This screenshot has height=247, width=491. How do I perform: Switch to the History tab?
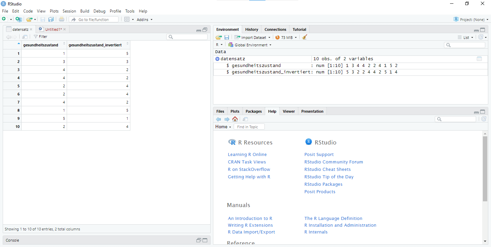pos(252,29)
